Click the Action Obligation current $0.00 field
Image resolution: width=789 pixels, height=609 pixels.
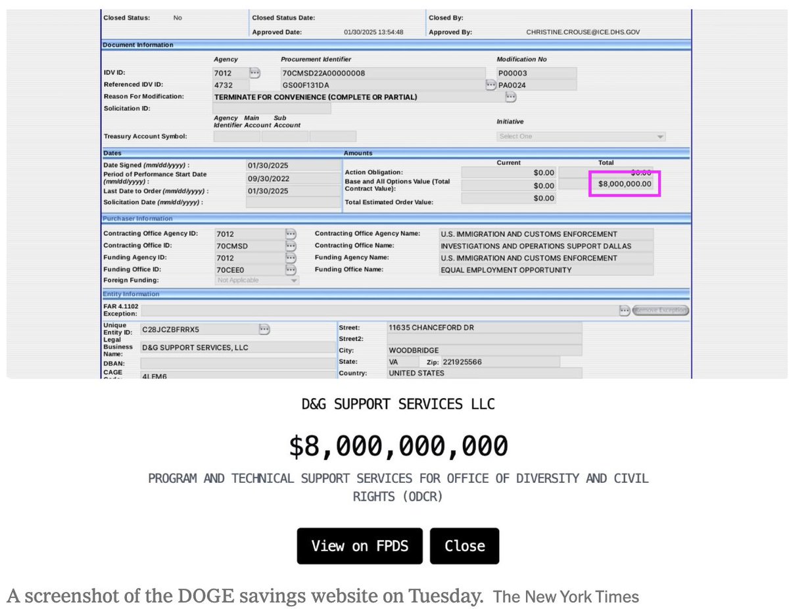(x=509, y=173)
